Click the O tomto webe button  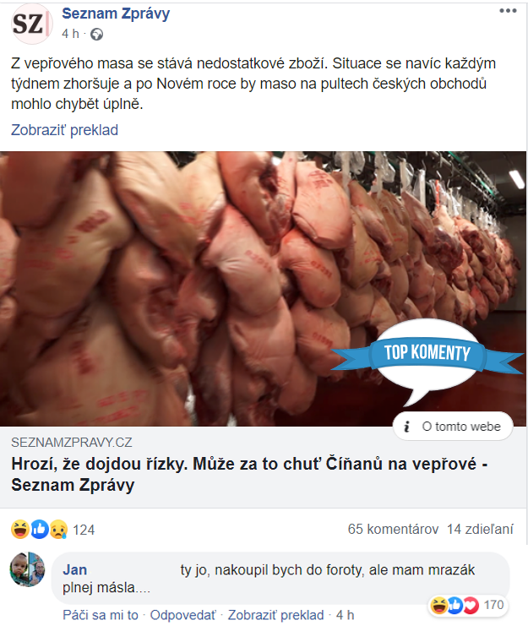click(453, 427)
